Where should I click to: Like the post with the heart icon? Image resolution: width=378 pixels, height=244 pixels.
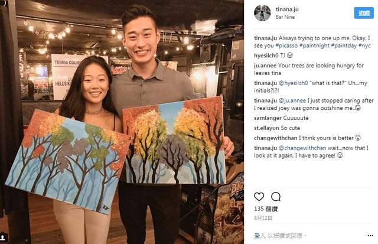click(x=259, y=197)
